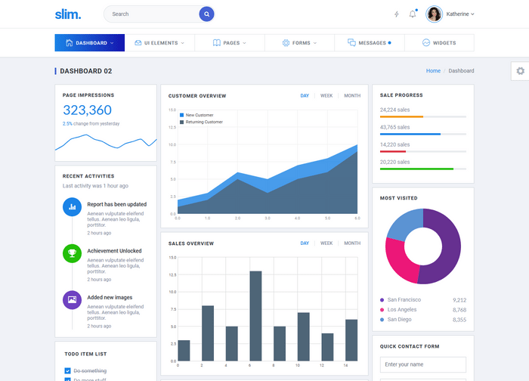Expand the Pages menu chevron
The height and width of the screenshot is (381, 529).
point(244,43)
